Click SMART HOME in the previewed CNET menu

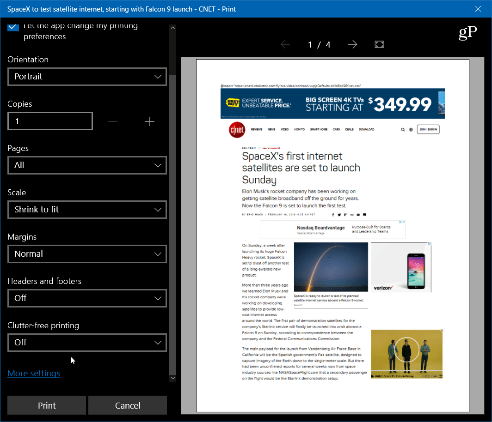(x=319, y=129)
